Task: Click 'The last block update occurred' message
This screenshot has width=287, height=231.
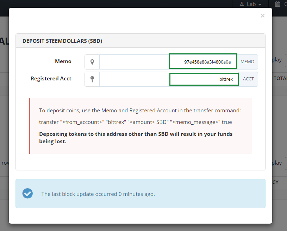Action: pyautogui.click(x=98, y=194)
